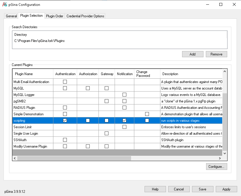Uncheck Authentication for the scripting plugin
Screen dimensions: 241x196
pyautogui.click(x=65, y=121)
